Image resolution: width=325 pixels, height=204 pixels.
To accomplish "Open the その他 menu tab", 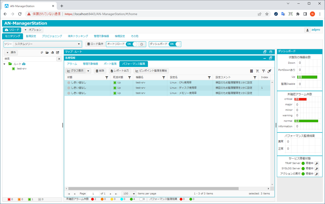I will 135,36.
